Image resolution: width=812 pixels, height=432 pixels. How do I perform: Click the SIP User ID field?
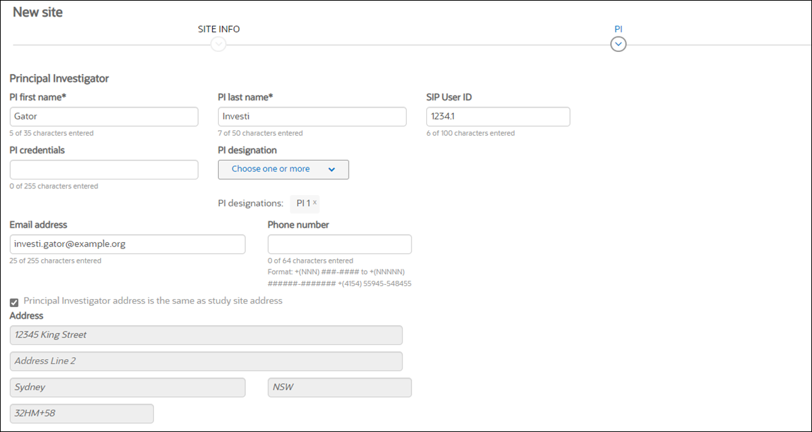coord(498,116)
